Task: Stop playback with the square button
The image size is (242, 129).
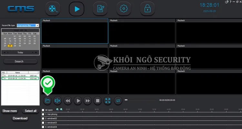Action: (x=97, y=101)
